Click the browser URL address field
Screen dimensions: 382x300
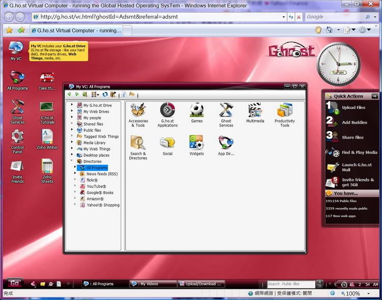coord(159,17)
